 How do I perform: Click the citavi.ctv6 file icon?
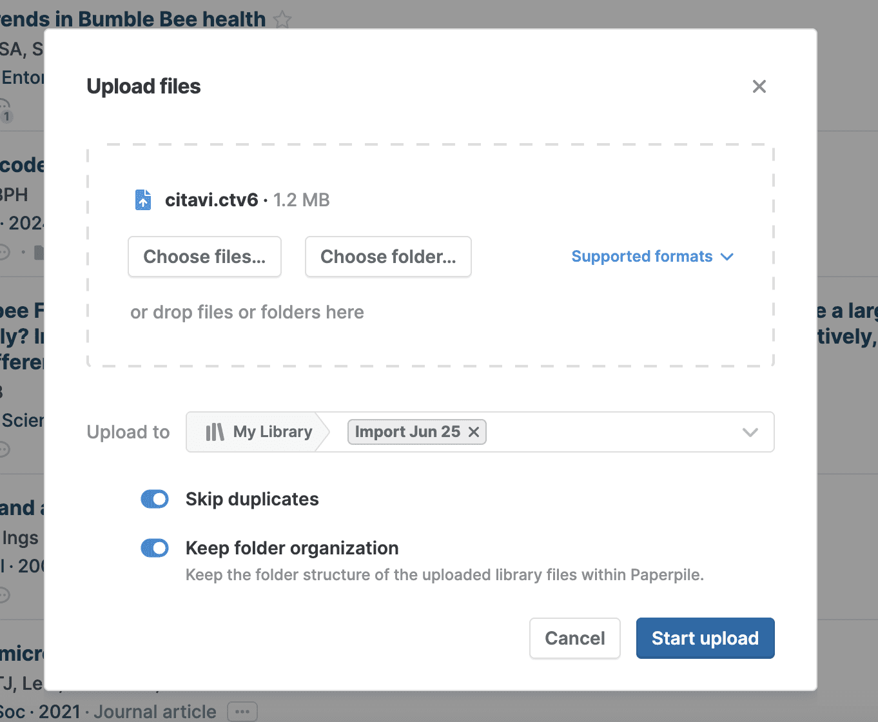coord(143,200)
